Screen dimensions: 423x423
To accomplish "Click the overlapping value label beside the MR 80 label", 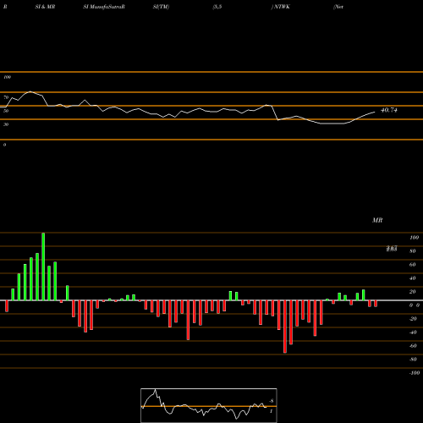I will pyautogui.click(x=392, y=249).
